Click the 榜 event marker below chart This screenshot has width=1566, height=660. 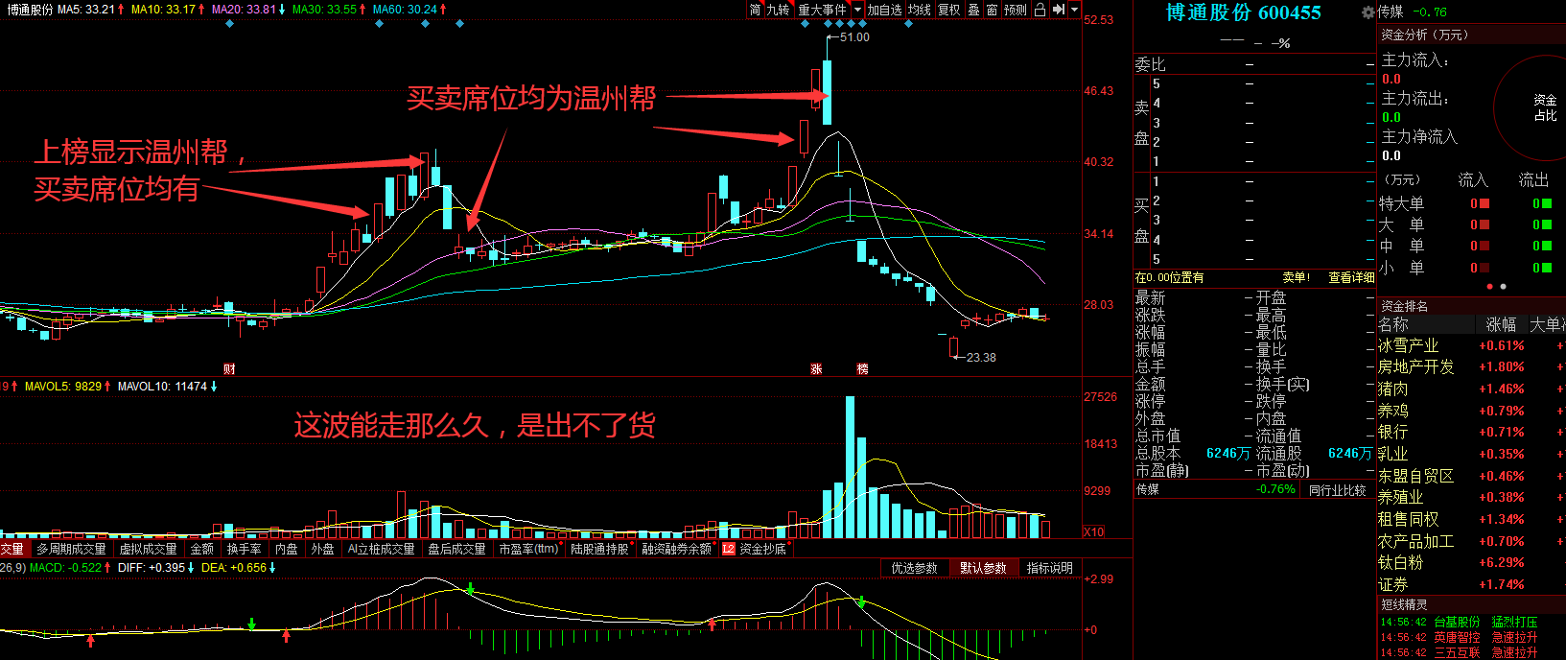coord(862,368)
